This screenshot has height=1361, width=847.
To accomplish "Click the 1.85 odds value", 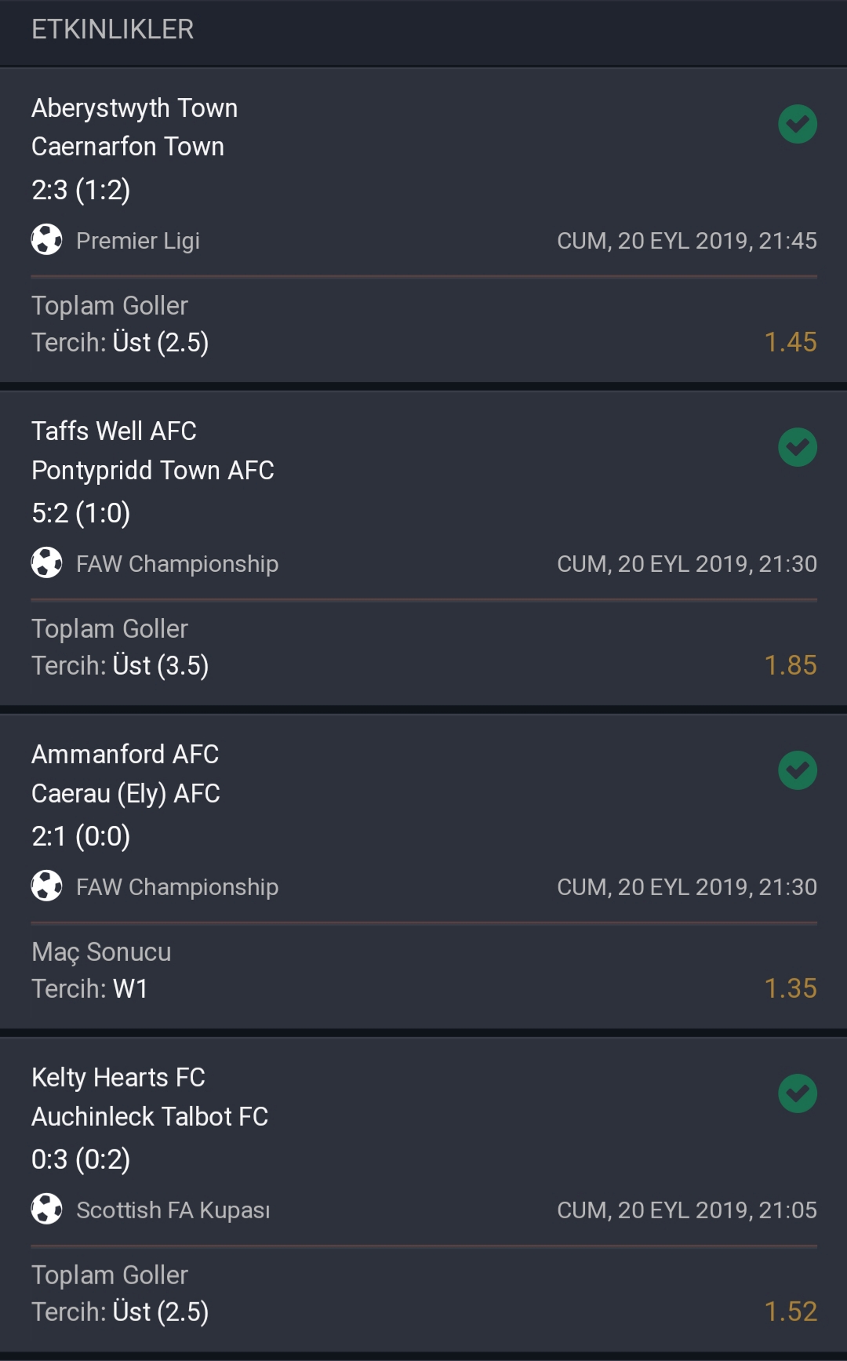I will coord(791,665).
